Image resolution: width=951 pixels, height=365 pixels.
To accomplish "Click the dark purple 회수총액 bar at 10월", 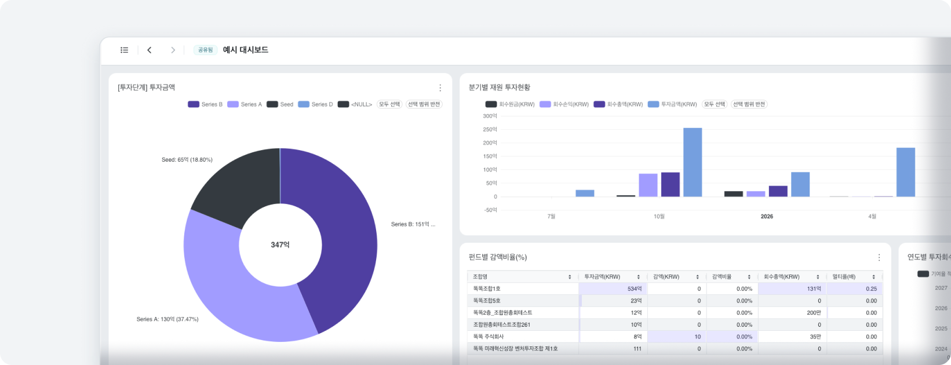I will [x=671, y=184].
